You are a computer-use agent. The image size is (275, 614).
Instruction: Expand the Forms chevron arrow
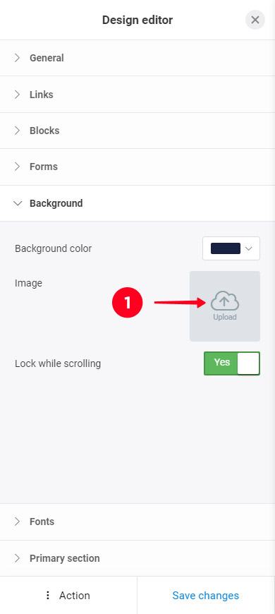coord(17,167)
